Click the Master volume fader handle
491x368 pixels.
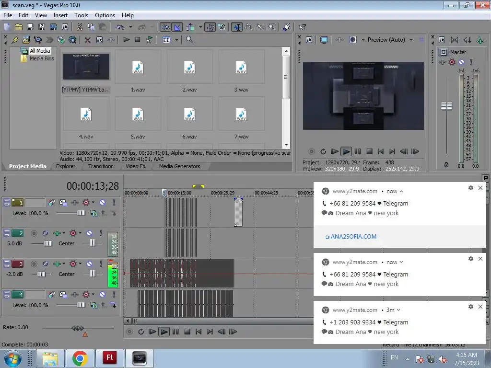point(446,106)
